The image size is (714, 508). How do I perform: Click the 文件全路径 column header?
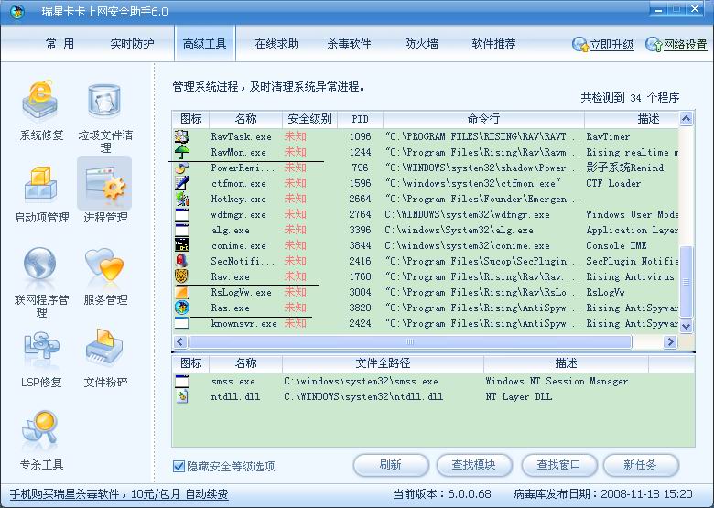[383, 363]
